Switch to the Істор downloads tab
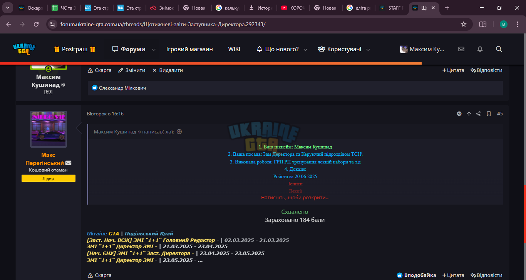Screen dimensions: 526x280 pos(260,8)
